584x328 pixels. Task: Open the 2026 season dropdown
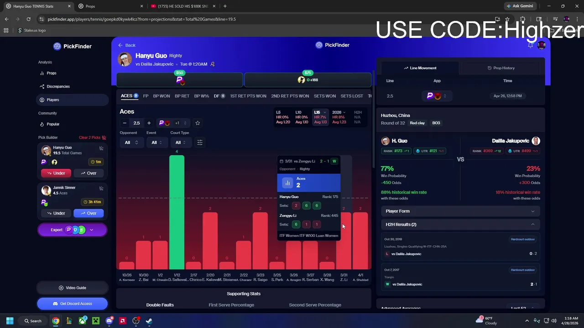tap(339, 117)
